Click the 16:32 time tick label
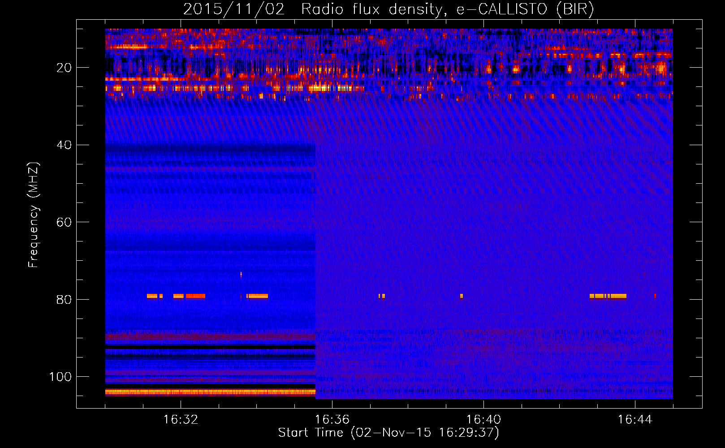Viewport: 725px width, 448px height. click(181, 420)
